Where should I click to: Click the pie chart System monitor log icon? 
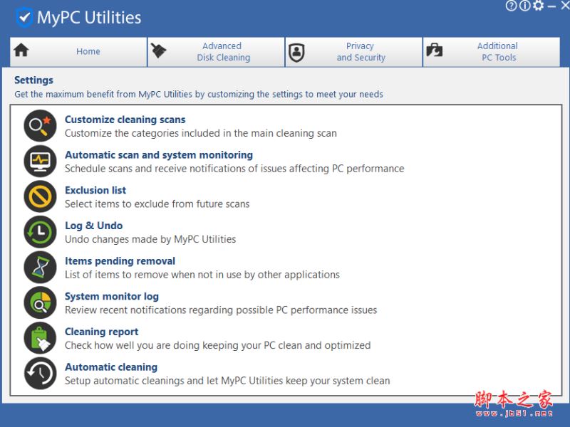coord(41,302)
